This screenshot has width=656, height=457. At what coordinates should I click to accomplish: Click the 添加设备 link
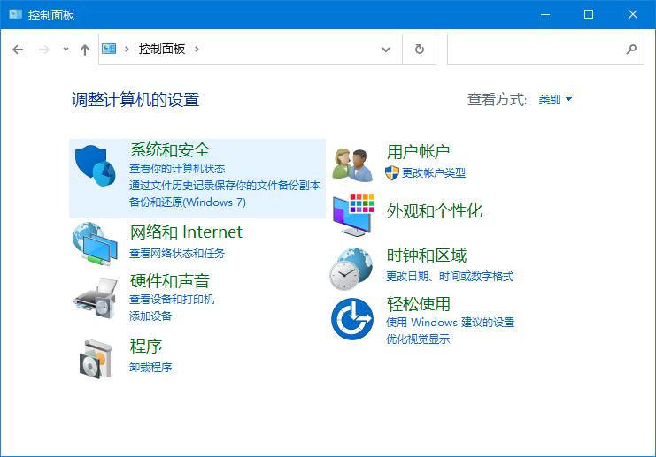click(150, 316)
